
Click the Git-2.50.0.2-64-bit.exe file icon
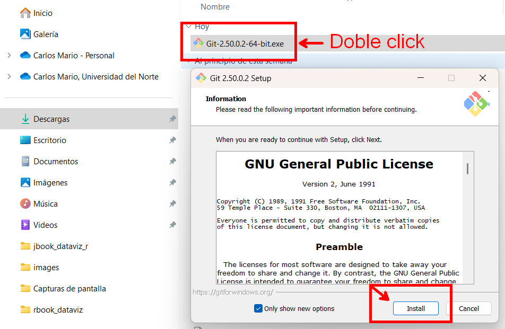[198, 43]
